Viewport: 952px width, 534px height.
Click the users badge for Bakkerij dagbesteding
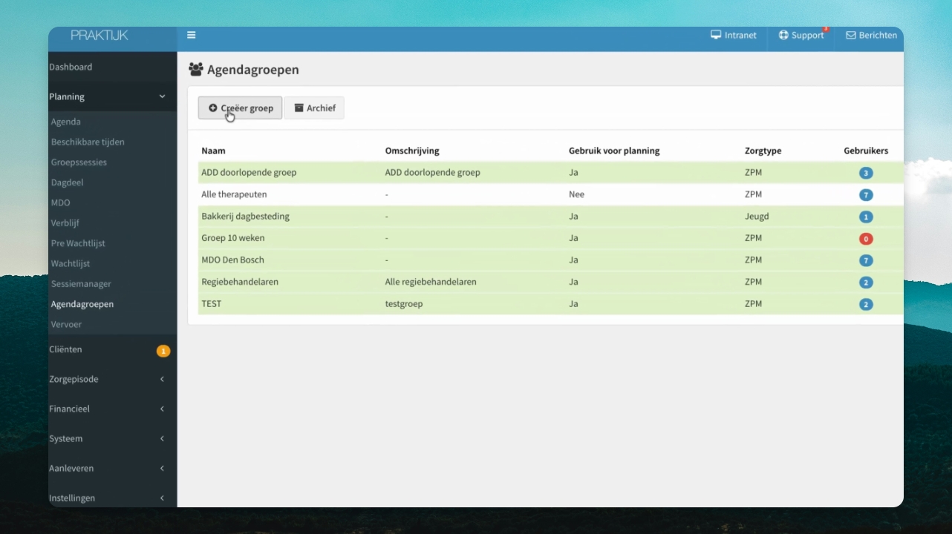[x=866, y=217]
